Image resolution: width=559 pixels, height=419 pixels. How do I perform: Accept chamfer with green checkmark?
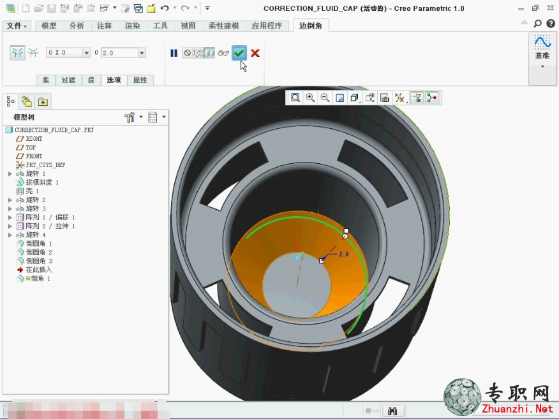[239, 53]
